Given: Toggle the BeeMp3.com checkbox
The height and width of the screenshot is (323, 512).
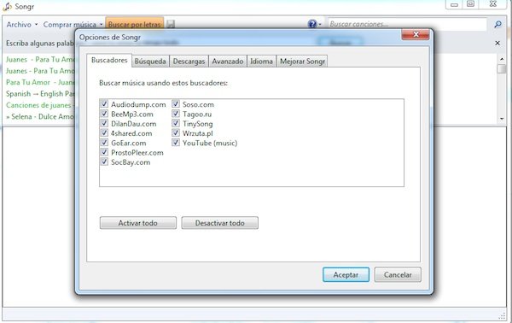Looking at the screenshot, I should point(104,114).
